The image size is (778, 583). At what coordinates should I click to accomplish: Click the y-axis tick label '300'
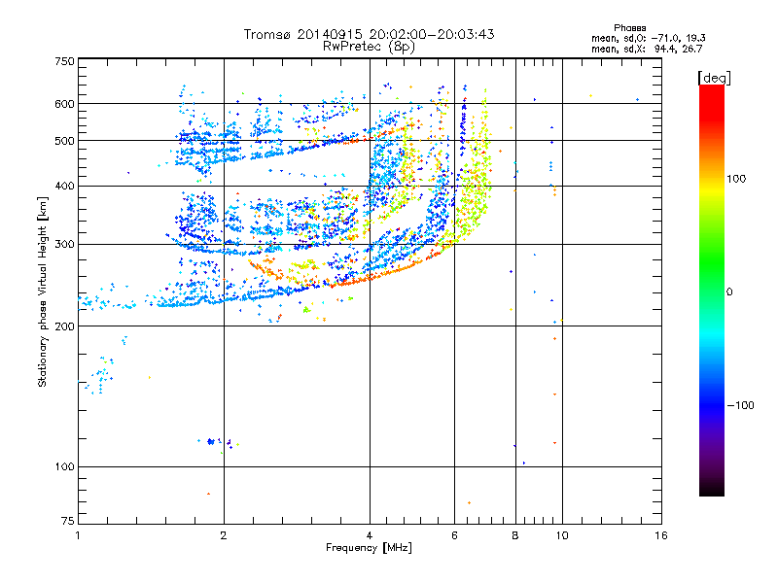pos(64,245)
